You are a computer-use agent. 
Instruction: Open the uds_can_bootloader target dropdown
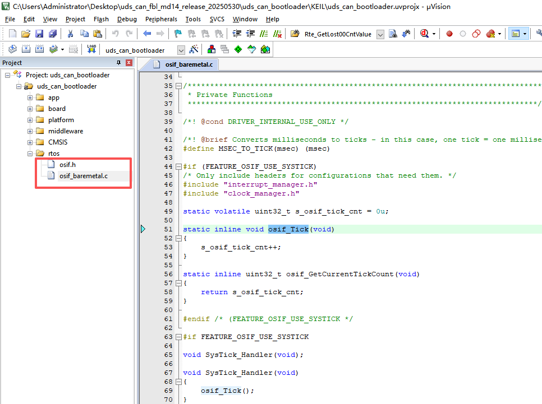(181, 50)
